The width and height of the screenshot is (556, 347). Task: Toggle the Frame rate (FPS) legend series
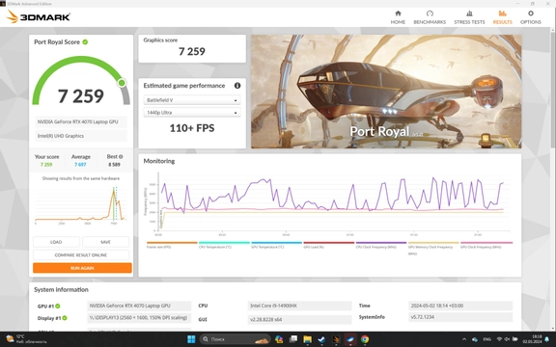tap(172, 245)
